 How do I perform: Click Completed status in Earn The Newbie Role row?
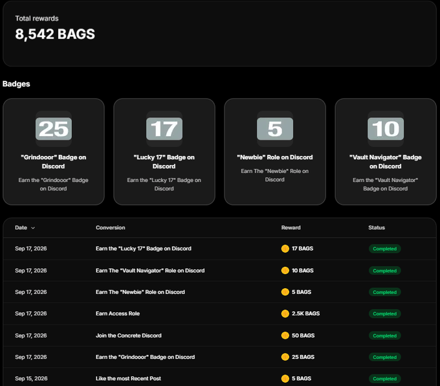click(384, 292)
